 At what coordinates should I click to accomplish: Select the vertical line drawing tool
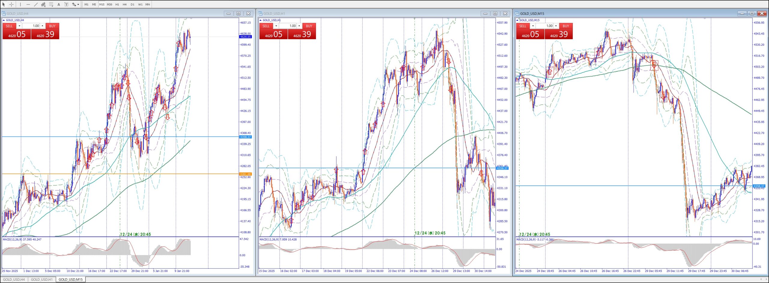tap(20, 5)
